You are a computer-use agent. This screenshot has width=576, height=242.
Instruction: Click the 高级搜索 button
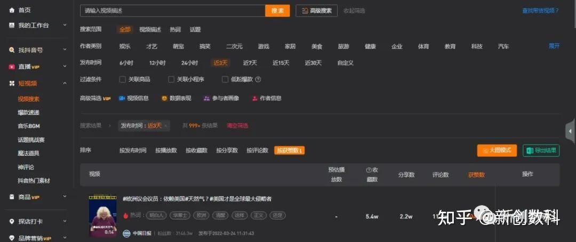tap(317, 11)
